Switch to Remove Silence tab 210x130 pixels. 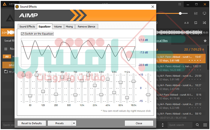86,26
